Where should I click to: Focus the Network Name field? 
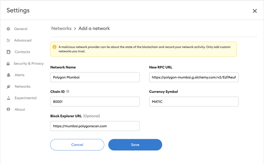tap(95, 77)
